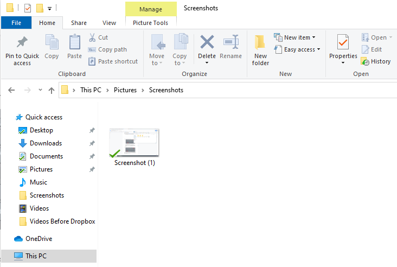Click the Back navigation arrow
This screenshot has width=397, height=267.
coord(11,90)
